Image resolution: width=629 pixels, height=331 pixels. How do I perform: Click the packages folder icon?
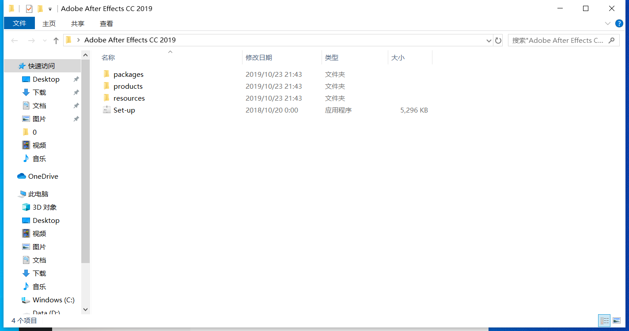tap(106, 74)
